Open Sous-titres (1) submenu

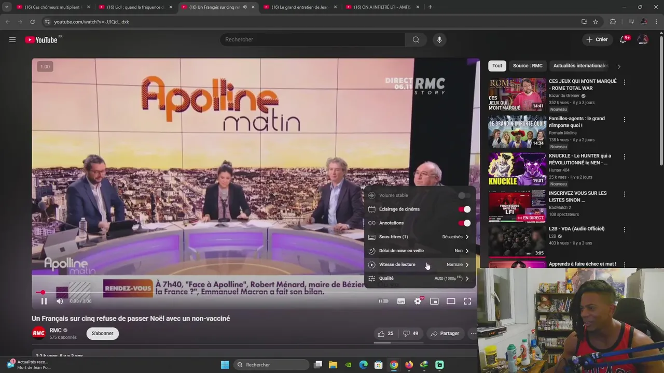(419, 237)
